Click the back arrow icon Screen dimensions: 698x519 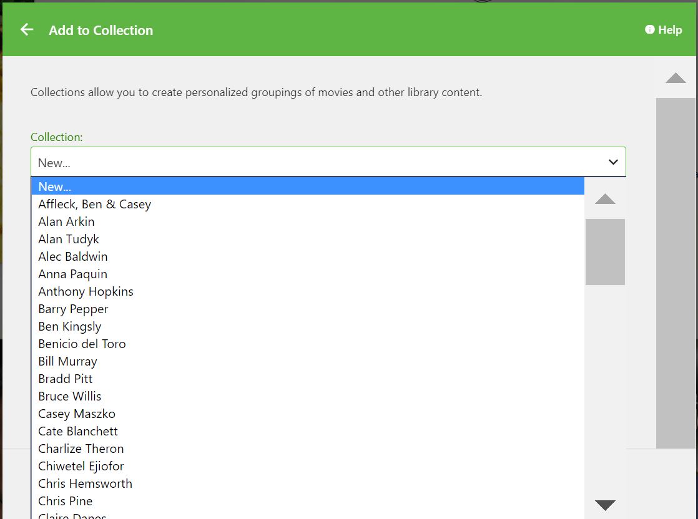pyautogui.click(x=26, y=29)
